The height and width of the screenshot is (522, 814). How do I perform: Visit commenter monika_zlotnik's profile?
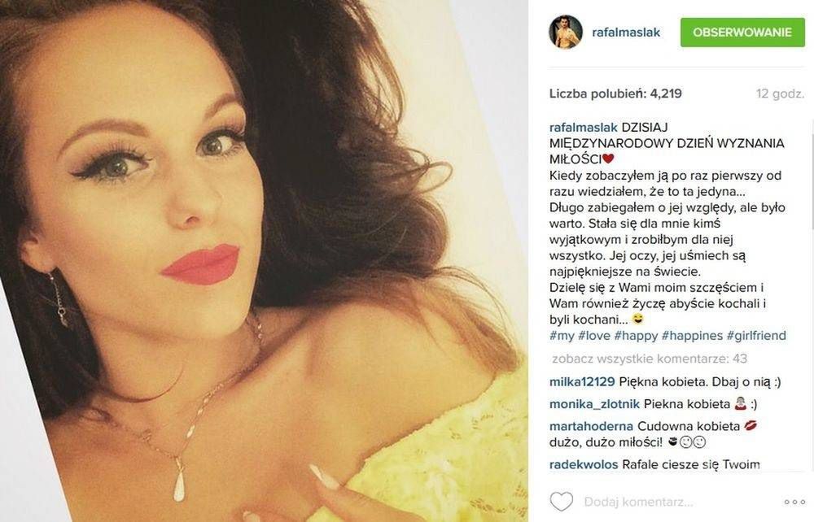[594, 404]
